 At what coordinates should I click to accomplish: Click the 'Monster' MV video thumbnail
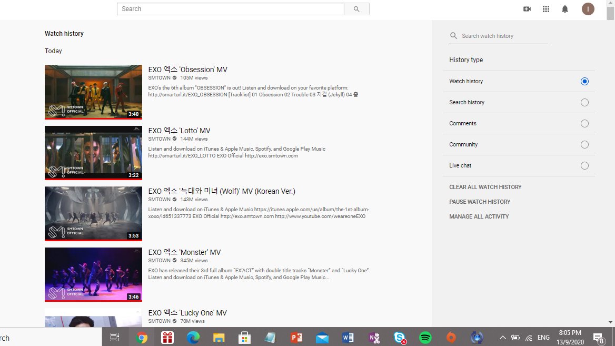pyautogui.click(x=93, y=274)
